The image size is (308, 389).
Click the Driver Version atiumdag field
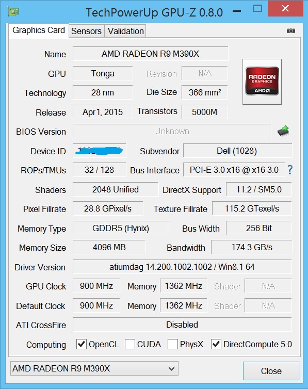pos(182,267)
